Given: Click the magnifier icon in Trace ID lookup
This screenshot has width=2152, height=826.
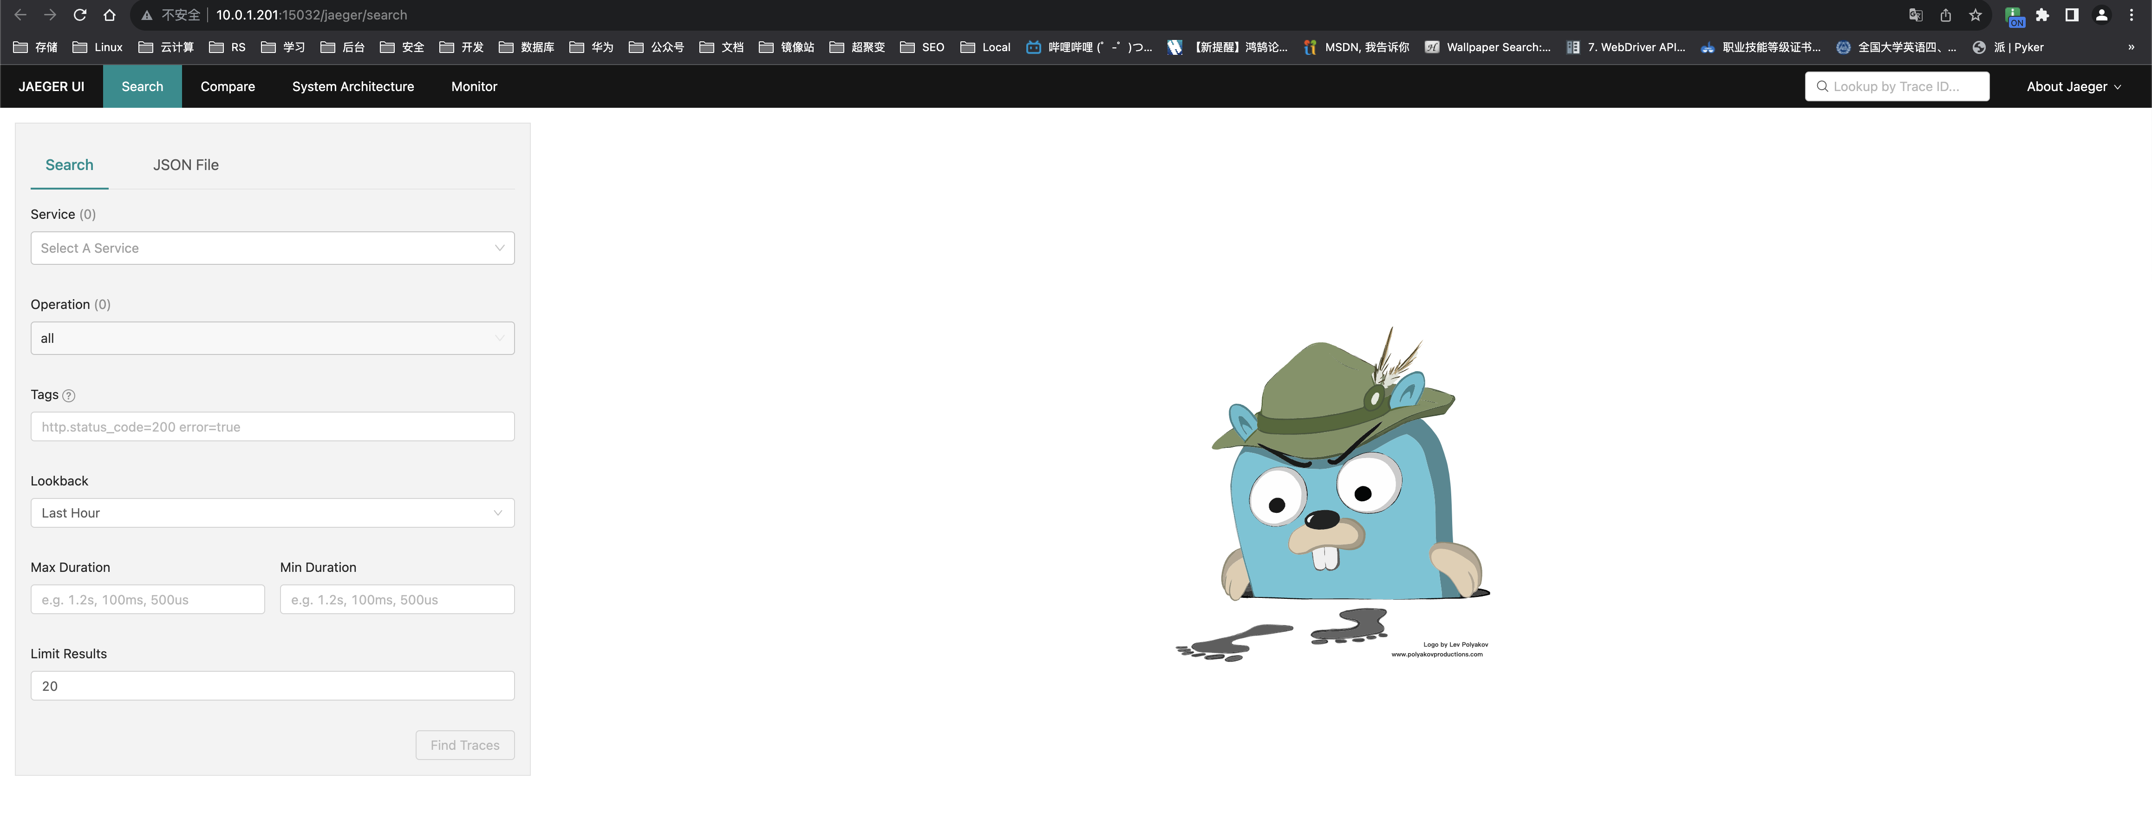Looking at the screenshot, I should point(1822,86).
